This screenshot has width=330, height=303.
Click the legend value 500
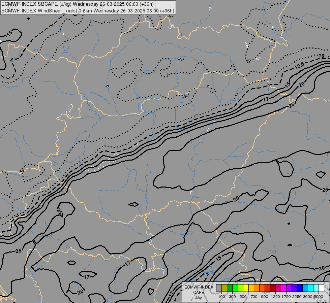pyautogui.click(x=243, y=297)
